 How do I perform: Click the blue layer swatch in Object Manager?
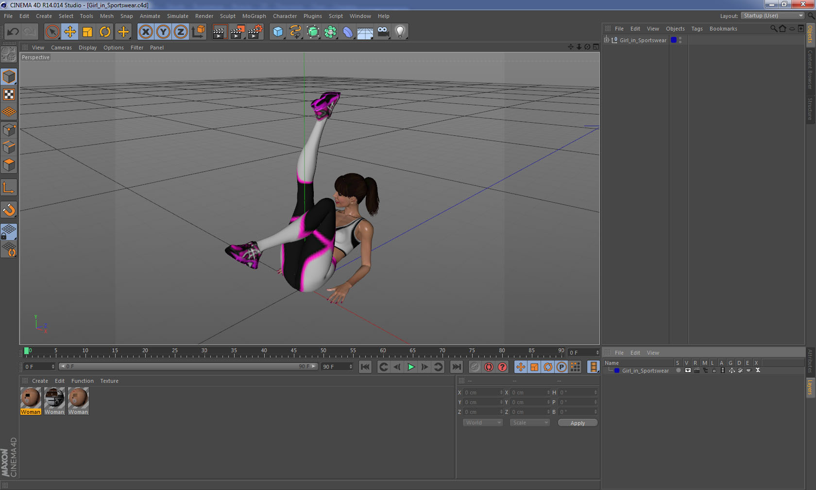coord(674,40)
